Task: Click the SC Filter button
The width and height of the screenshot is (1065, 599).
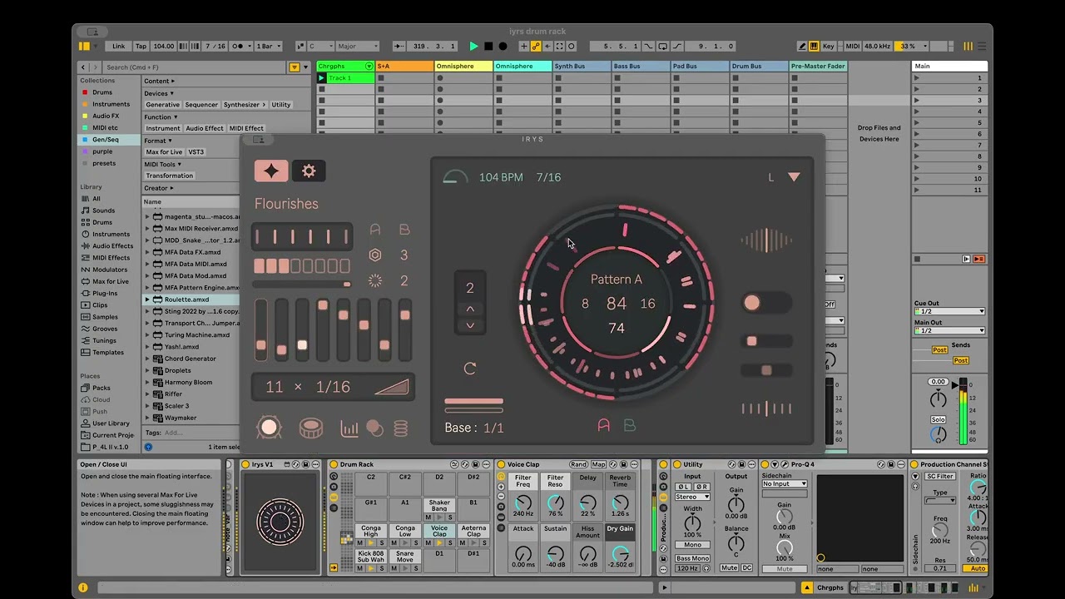Action: pos(940,477)
